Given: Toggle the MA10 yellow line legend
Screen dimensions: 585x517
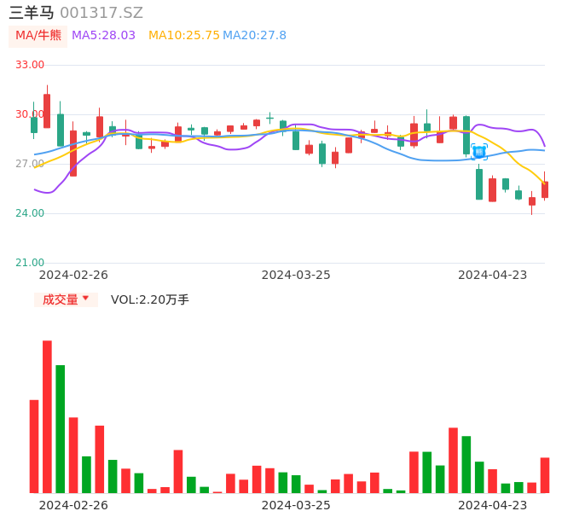Looking at the screenshot, I should 183,36.
